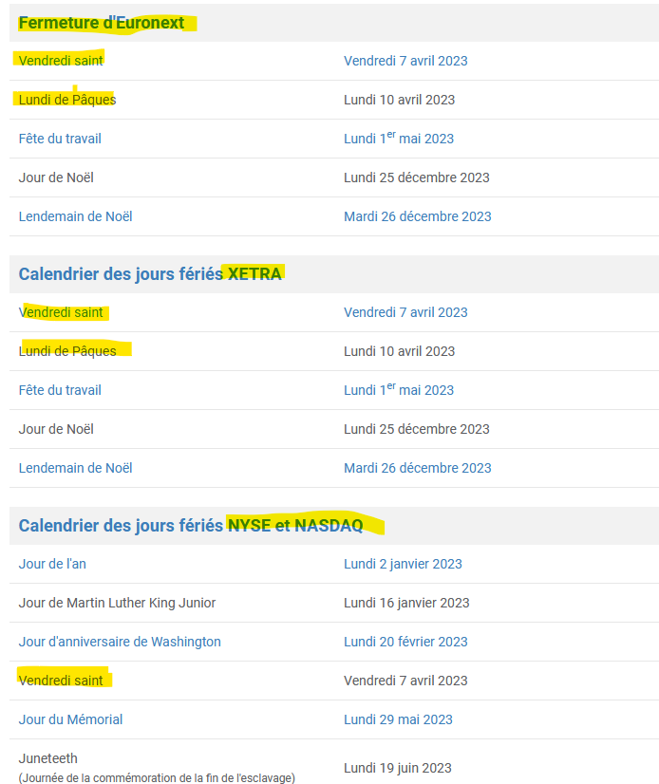Click the date 'Lundi 16 janvier 2023'
This screenshot has width=659, height=784.
pos(406,603)
